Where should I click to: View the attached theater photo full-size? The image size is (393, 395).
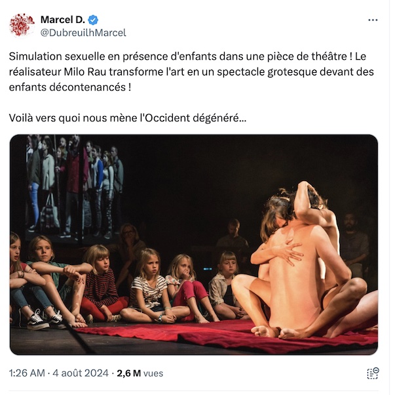coord(194,245)
